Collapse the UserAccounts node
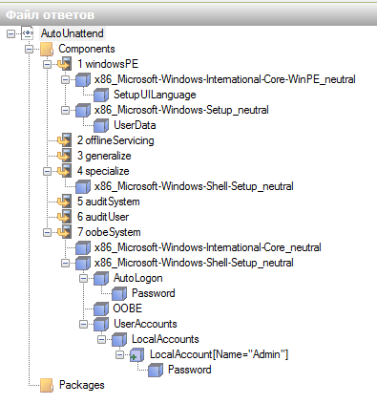The width and height of the screenshot is (377, 404). [x=83, y=324]
